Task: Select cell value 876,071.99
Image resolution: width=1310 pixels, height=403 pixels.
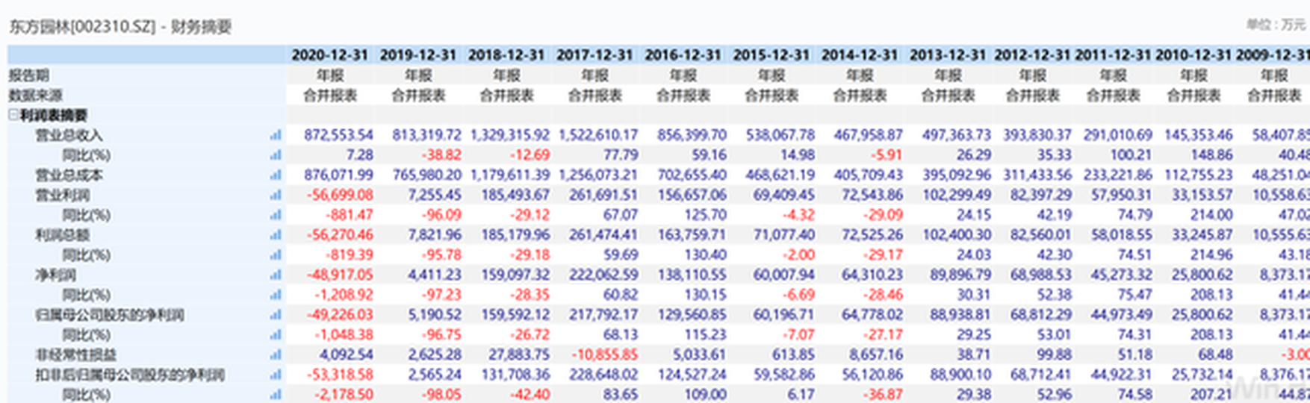Action: coord(338,175)
